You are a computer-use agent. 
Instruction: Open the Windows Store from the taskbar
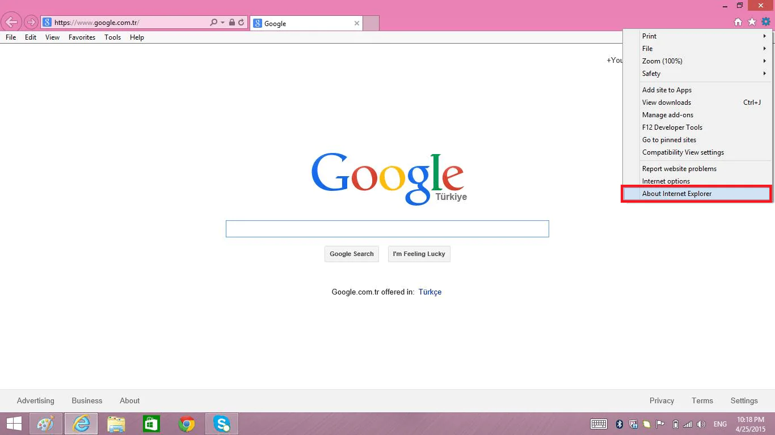tap(151, 423)
